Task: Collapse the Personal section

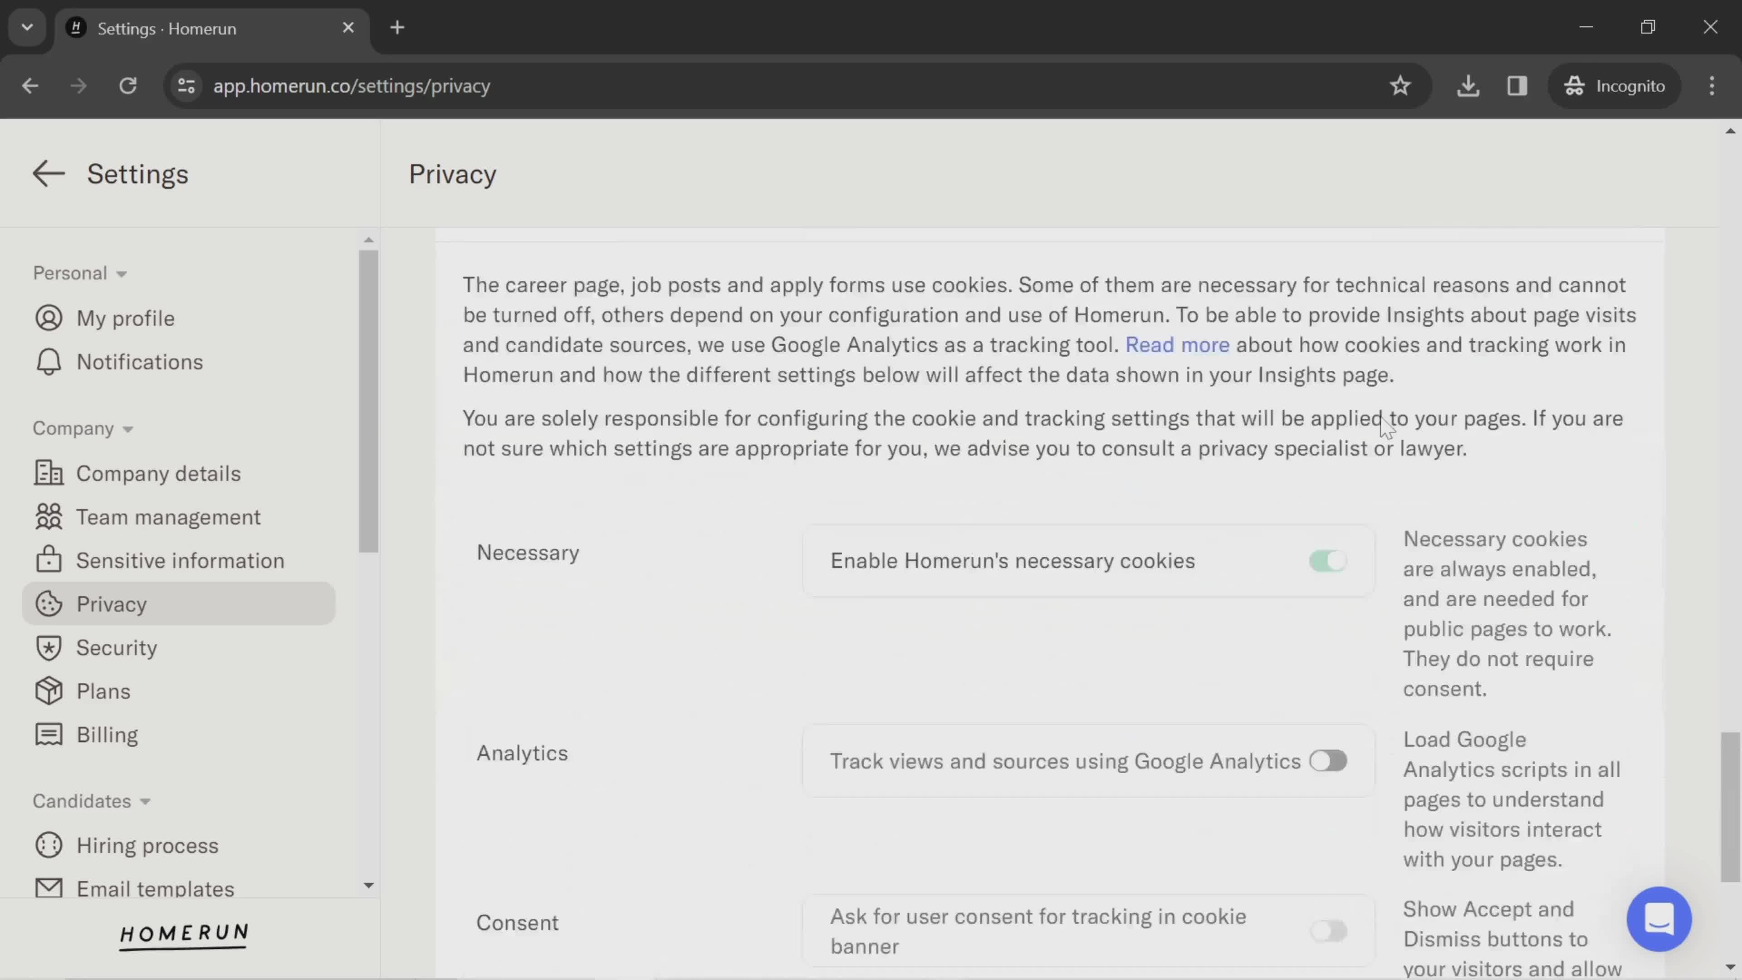Action: click(x=80, y=273)
